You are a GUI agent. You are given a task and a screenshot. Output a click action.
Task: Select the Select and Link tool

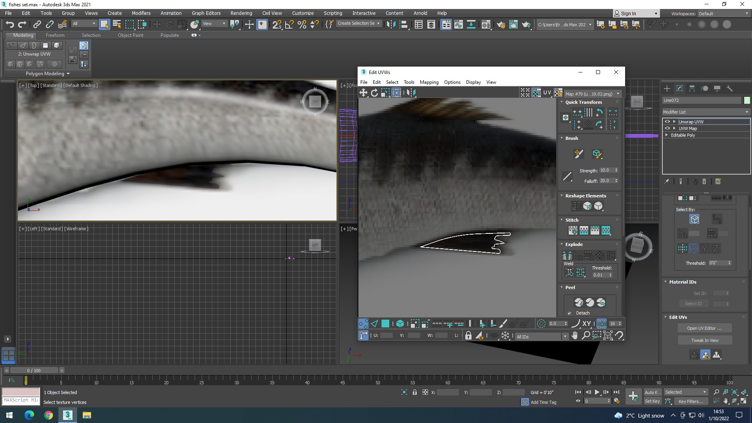pos(37,24)
